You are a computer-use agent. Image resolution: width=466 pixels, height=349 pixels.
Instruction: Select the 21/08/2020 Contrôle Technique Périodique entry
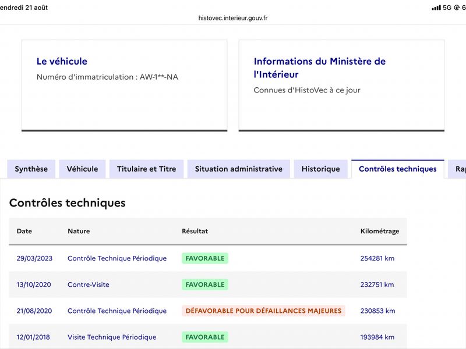click(208, 311)
